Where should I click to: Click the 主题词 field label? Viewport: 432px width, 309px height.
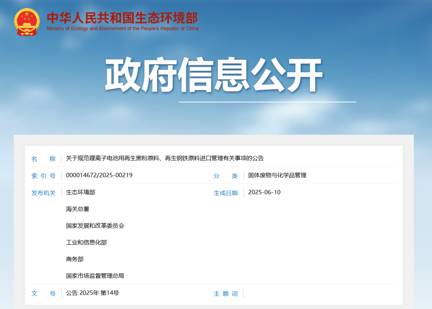click(x=226, y=293)
